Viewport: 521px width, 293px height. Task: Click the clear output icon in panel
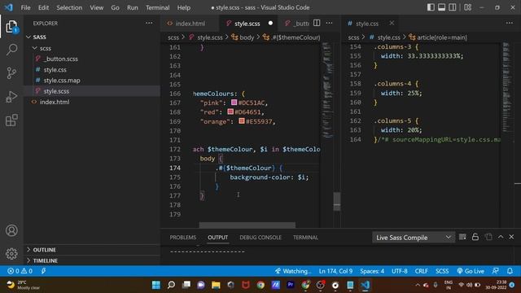[x=462, y=237]
